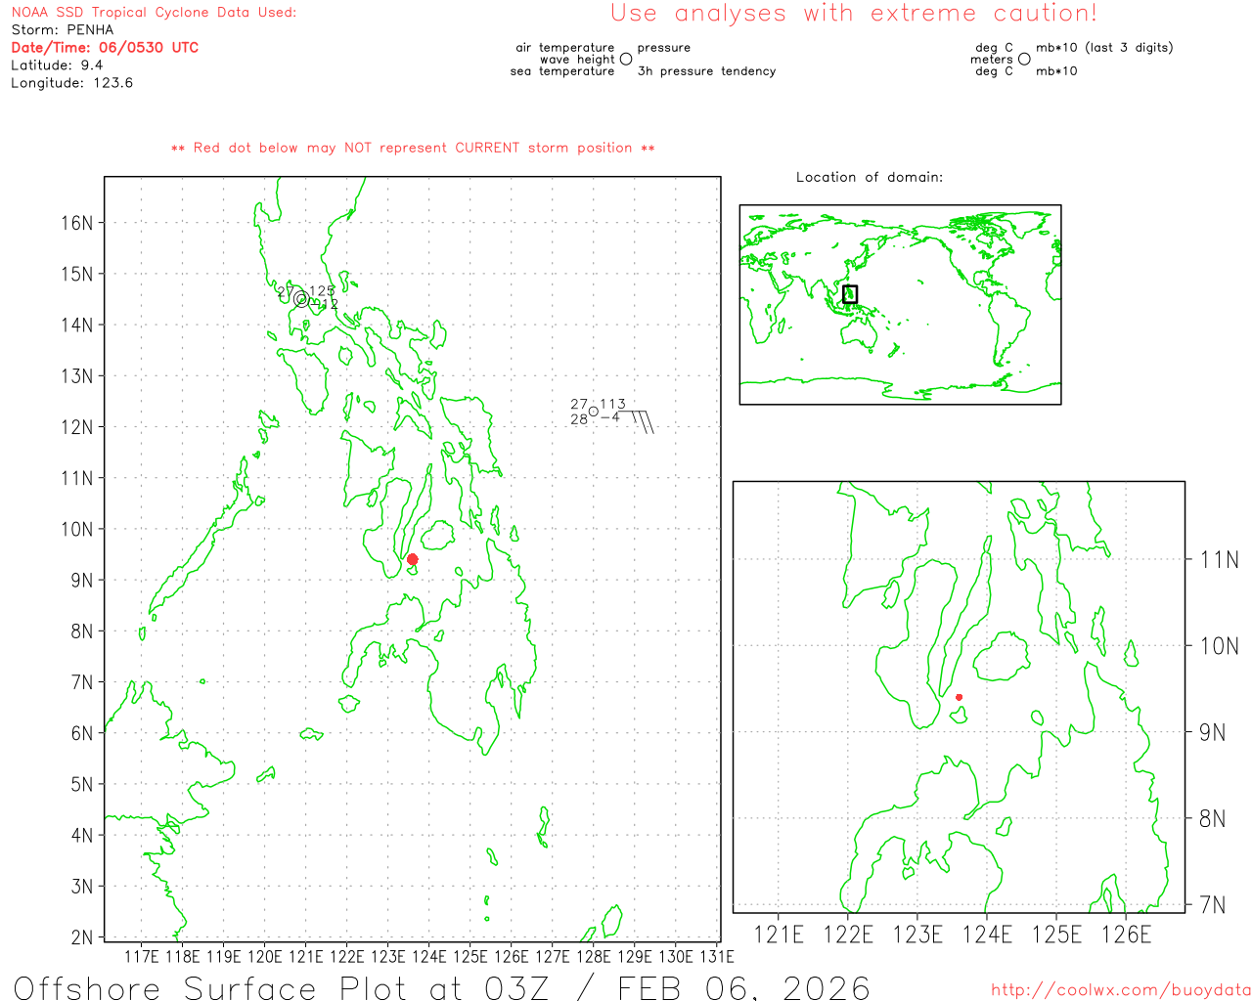Click the 'Longitude: 123.6' line

[71, 82]
